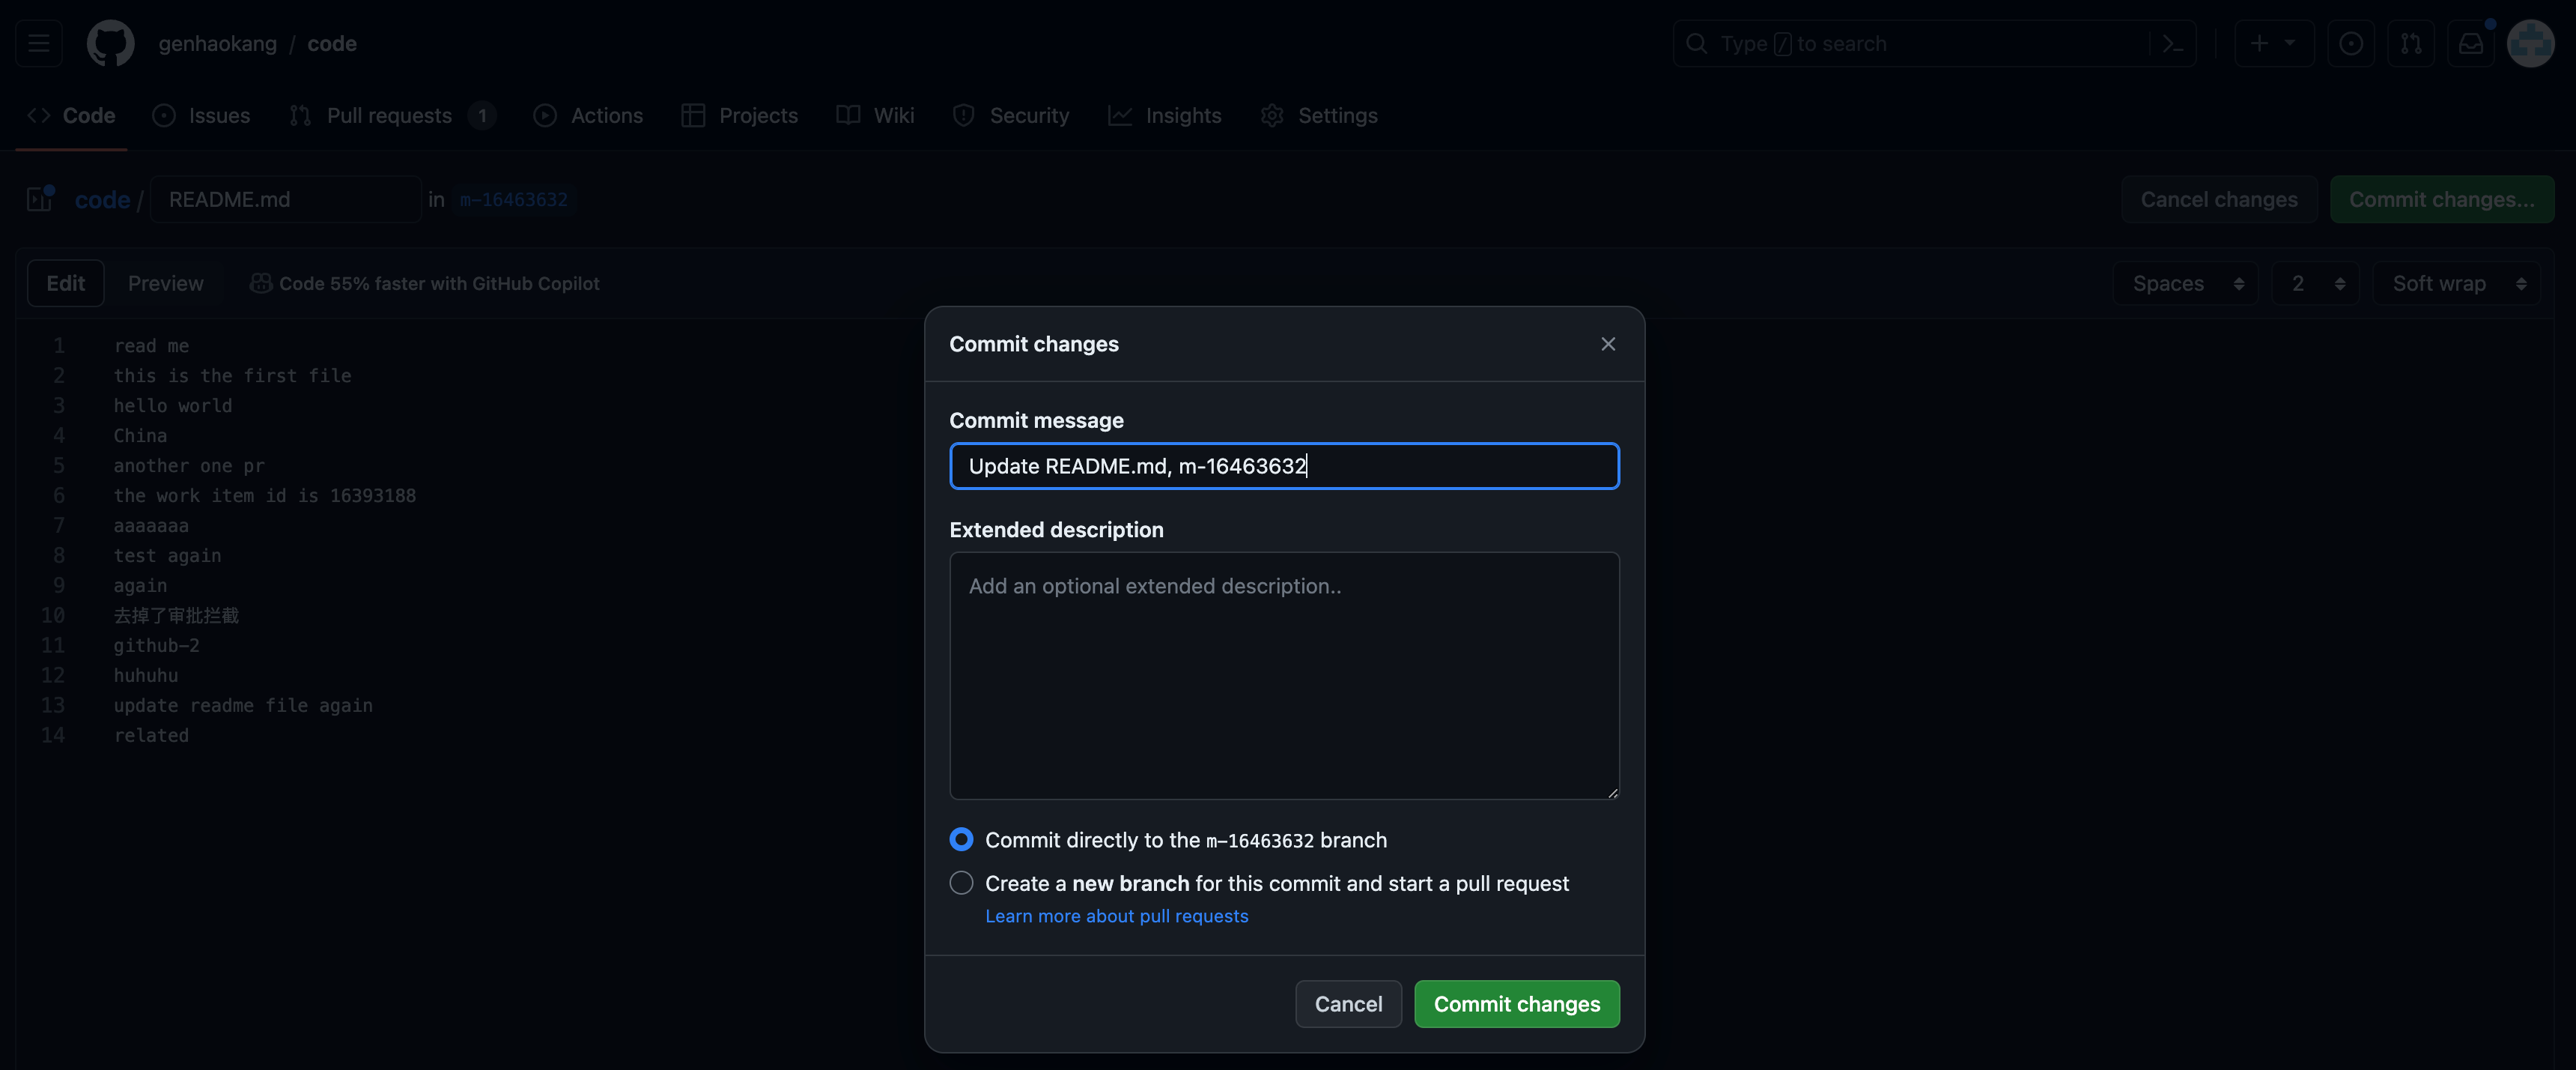Go to GitHub homepage via Octocat logo
This screenshot has height=1070, width=2576.
tap(110, 43)
